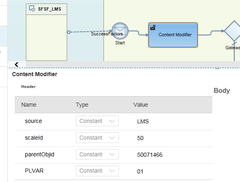Click the sender connection endpoint circle
This screenshot has width=240, height=182.
69,32
